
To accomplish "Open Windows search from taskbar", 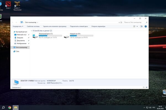I will click(3, 108).
